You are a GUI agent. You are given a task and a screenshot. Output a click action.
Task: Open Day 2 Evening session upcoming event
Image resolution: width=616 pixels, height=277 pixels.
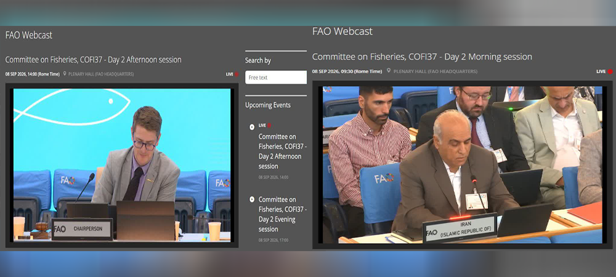click(283, 214)
